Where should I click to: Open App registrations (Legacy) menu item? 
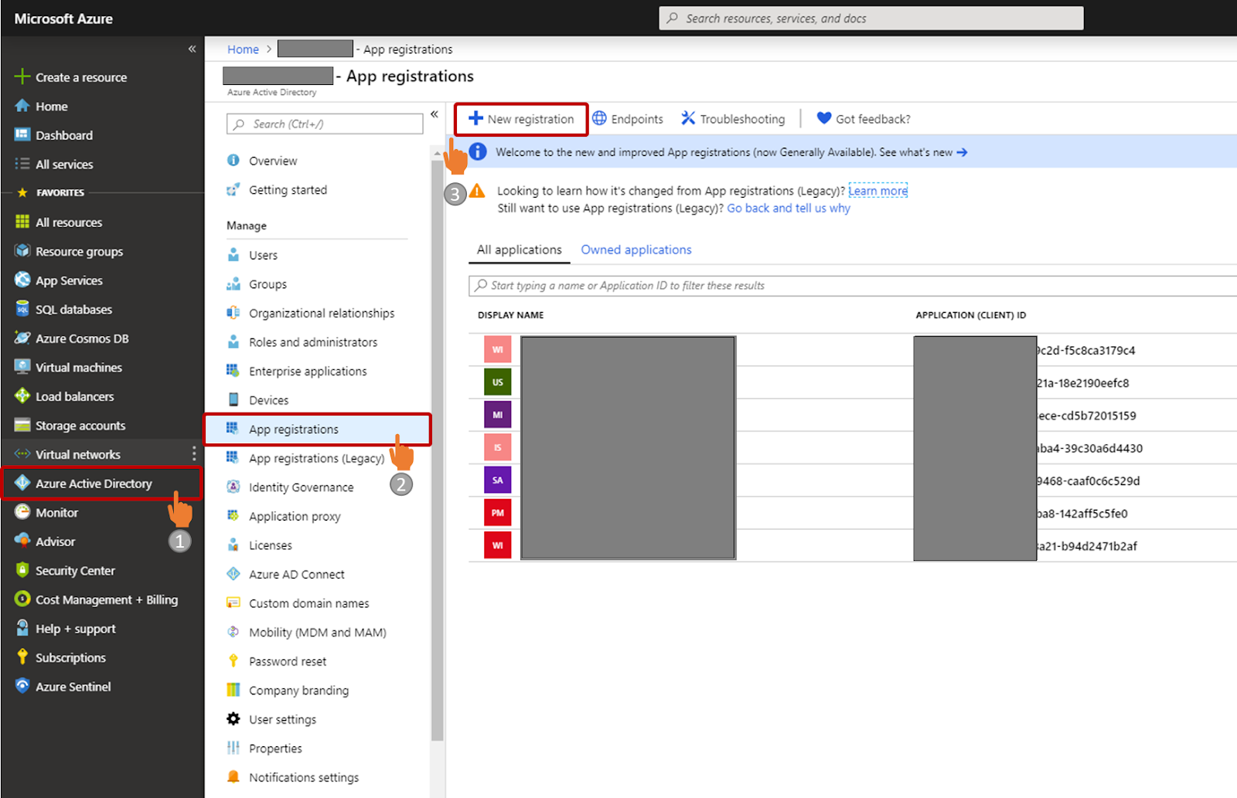click(317, 458)
